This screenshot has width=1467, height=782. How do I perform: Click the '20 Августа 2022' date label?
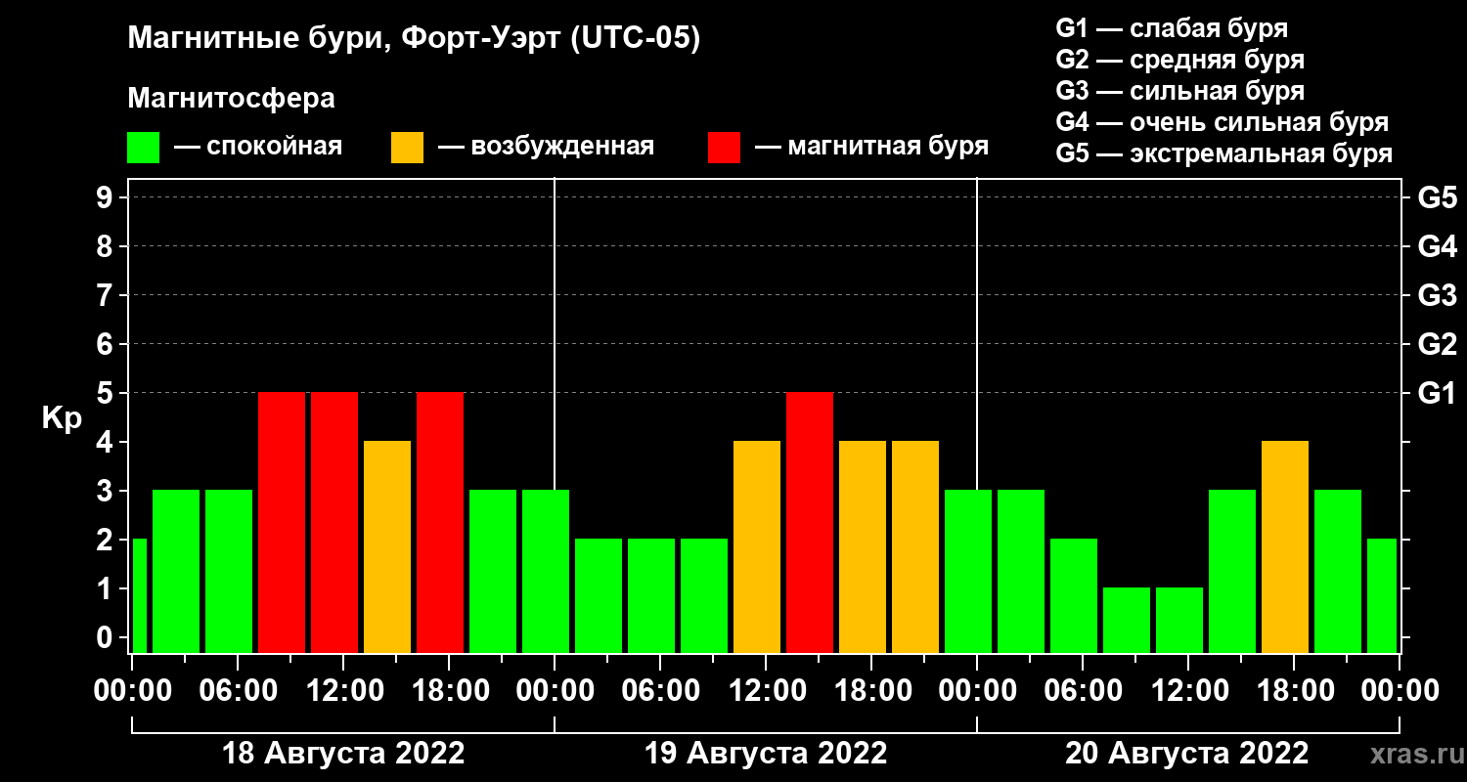[1187, 754]
